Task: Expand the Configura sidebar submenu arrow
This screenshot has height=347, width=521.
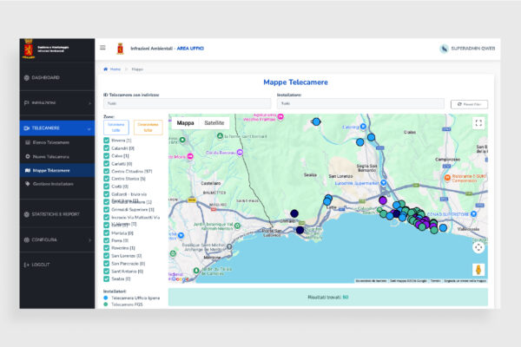Action: pyautogui.click(x=89, y=239)
